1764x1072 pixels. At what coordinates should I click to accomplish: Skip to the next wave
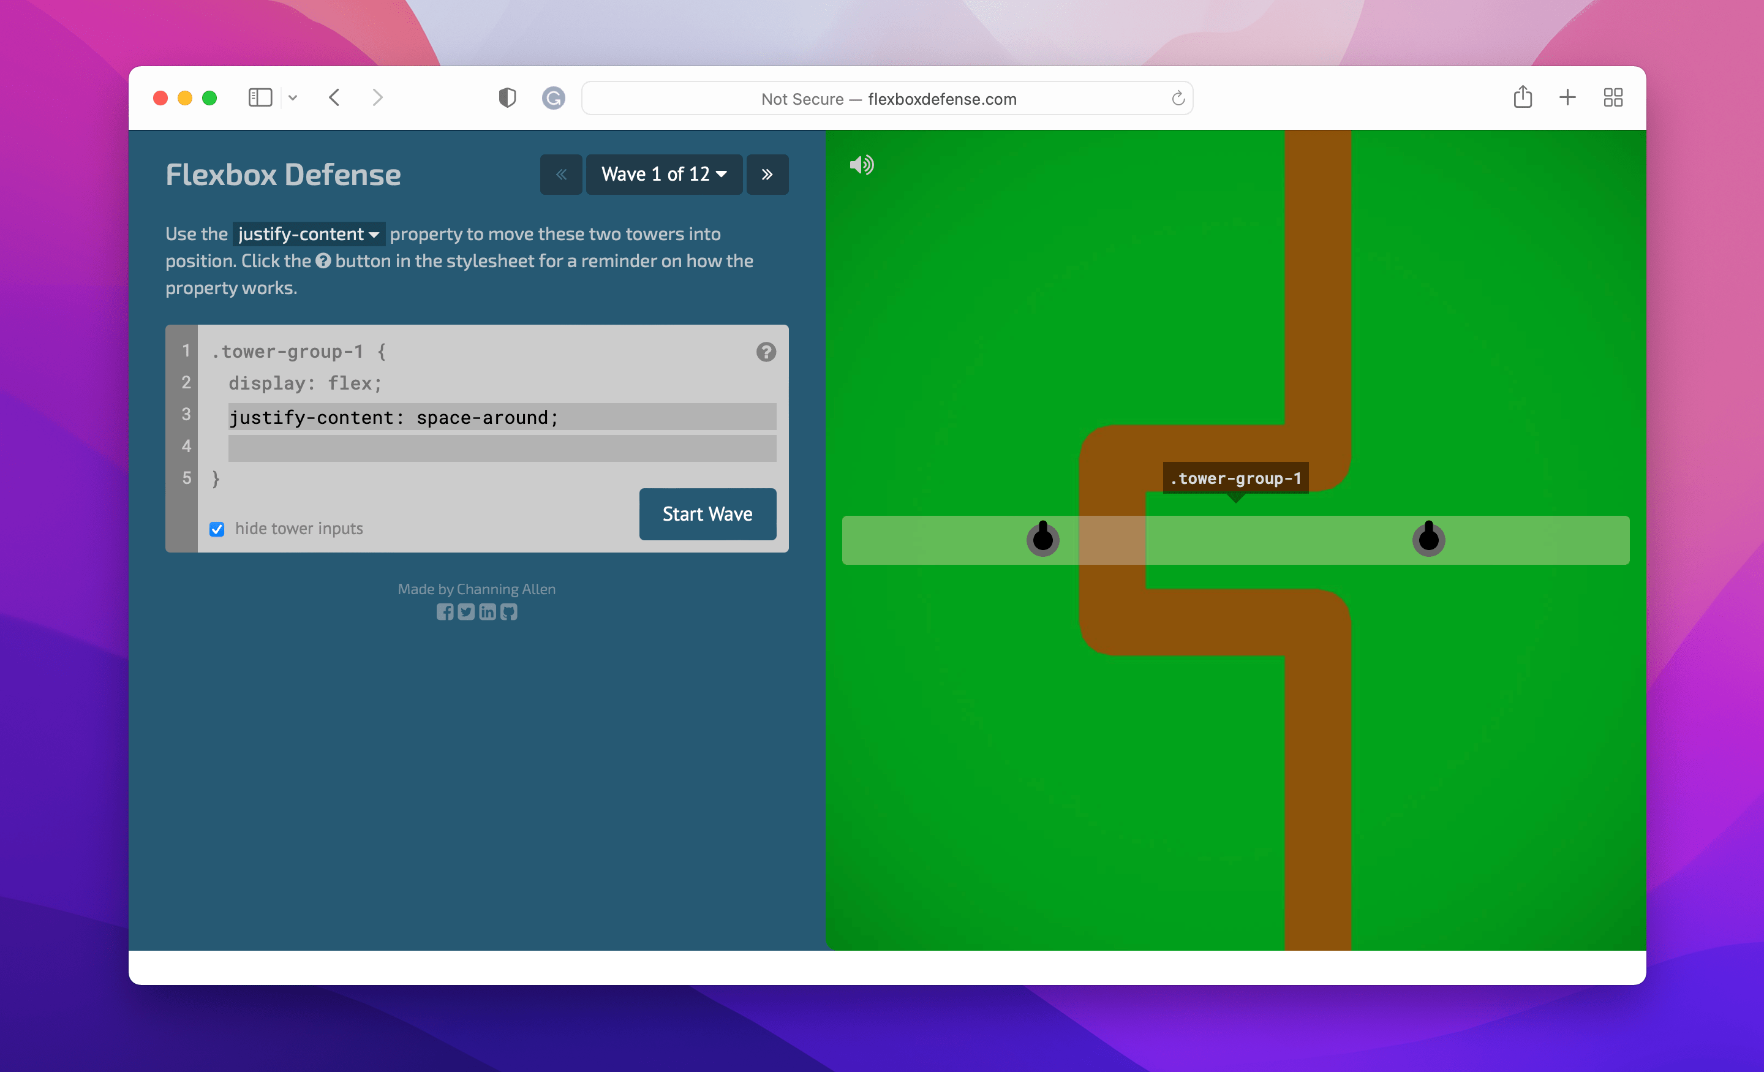767,174
